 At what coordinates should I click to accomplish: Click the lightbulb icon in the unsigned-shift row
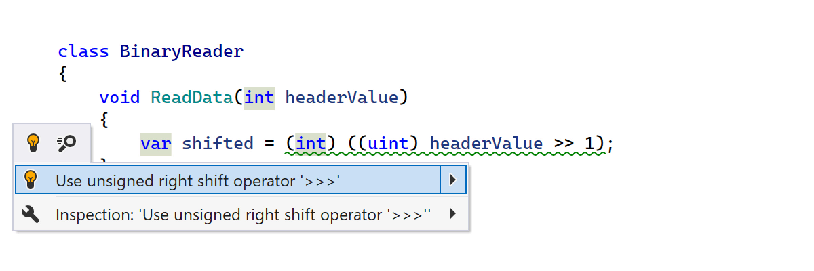click(30, 180)
